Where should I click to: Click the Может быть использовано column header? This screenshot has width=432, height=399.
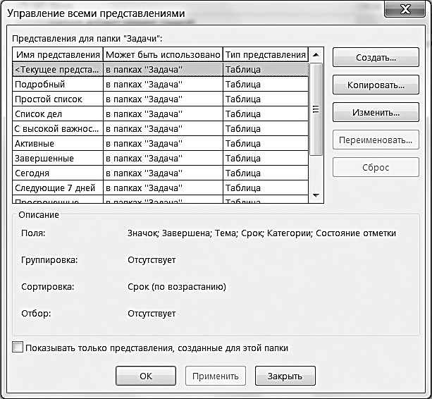tap(163, 54)
